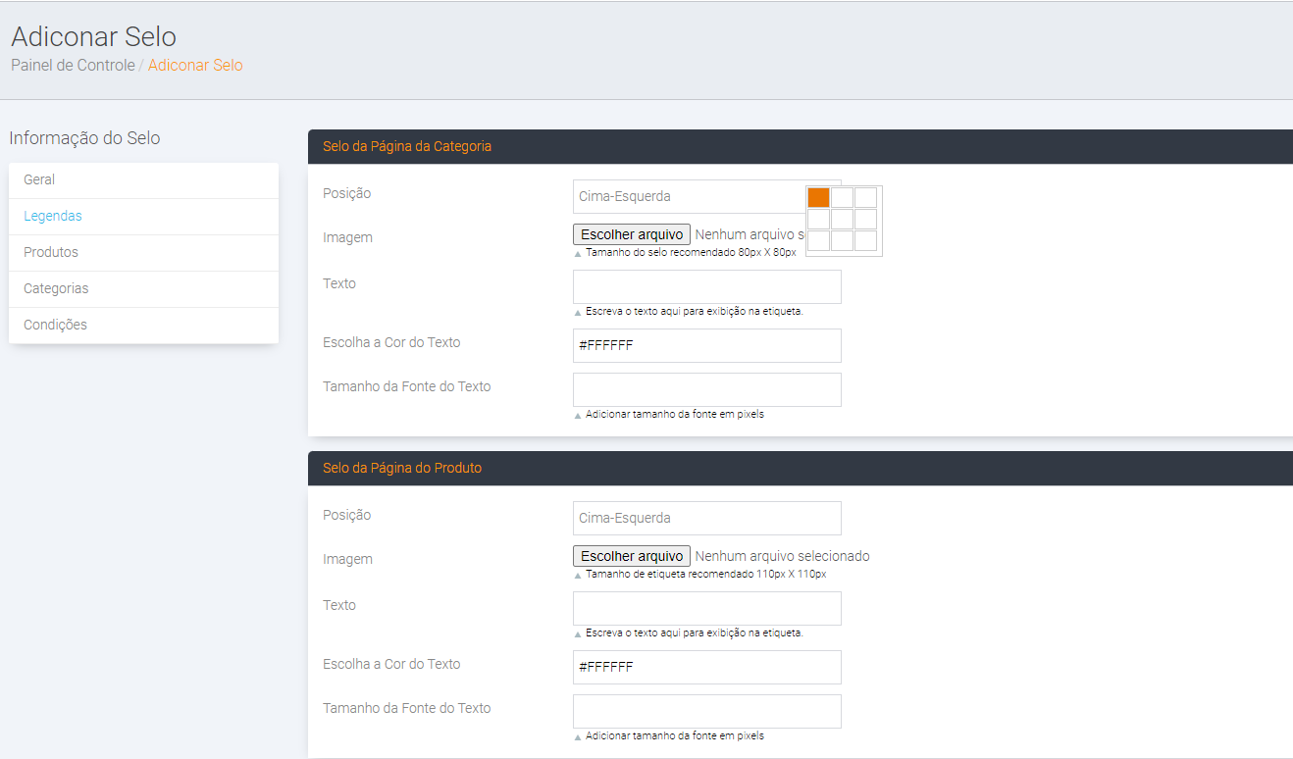Select the bottom-center cell in position grid

tap(843, 241)
